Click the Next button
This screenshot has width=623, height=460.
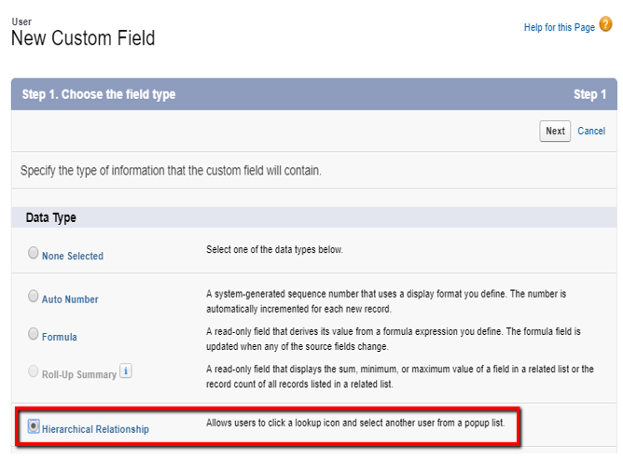point(555,132)
